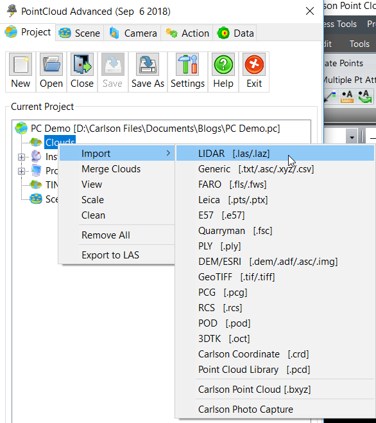Switch to the Project tab
The image size is (376, 423).
[x=28, y=32]
